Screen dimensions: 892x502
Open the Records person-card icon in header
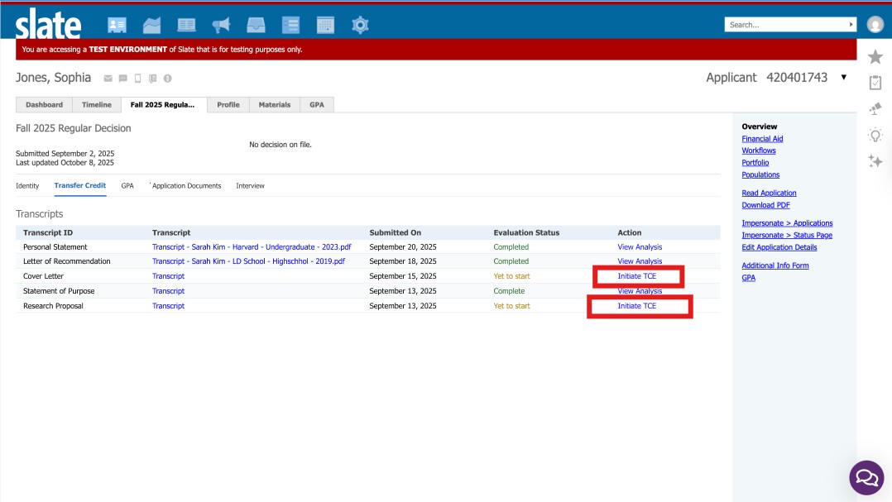117,26
